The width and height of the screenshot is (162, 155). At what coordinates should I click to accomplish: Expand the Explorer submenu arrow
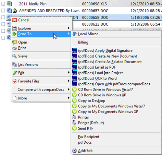pyautogui.click(x=68, y=28)
